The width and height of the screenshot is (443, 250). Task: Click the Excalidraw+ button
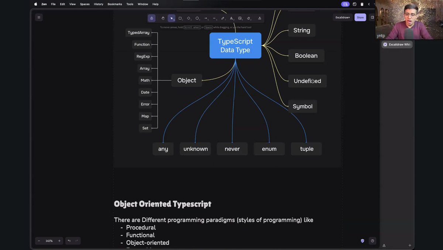[x=343, y=17]
